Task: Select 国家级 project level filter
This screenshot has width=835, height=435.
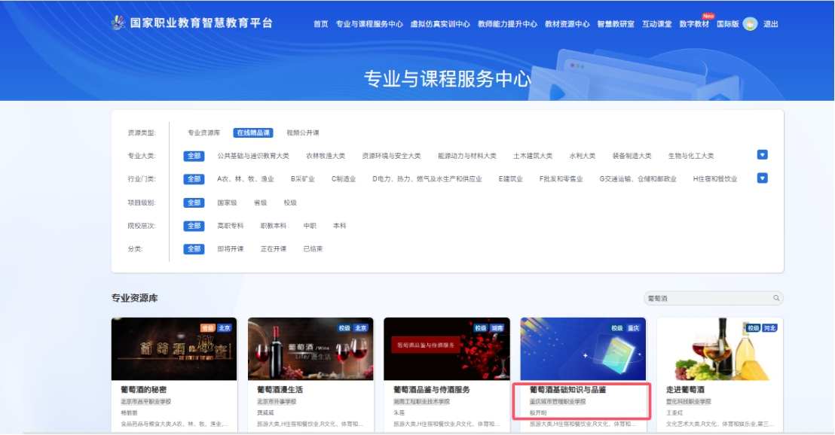Action: point(227,202)
